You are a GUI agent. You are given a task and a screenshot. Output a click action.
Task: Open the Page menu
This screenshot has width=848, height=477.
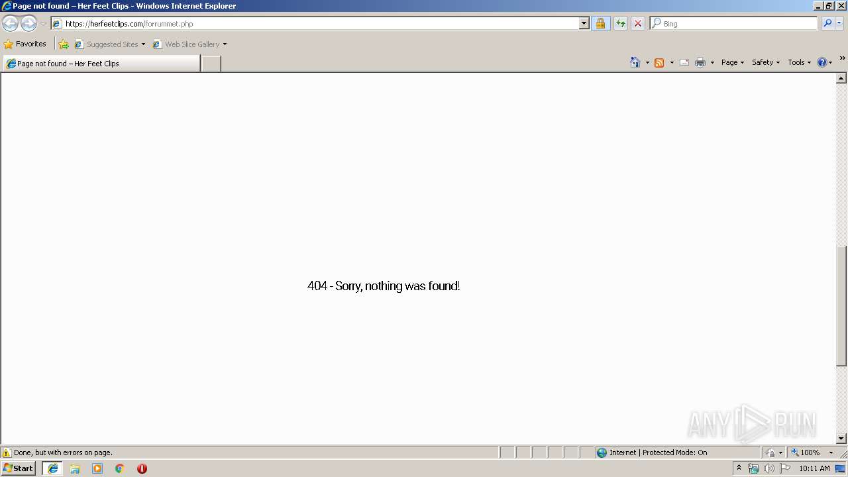click(733, 62)
